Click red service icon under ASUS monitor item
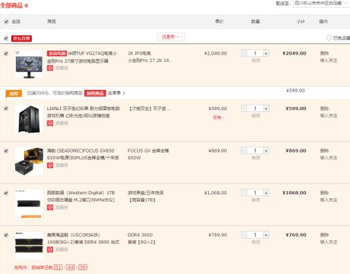350x274 pixels. tap(50, 68)
